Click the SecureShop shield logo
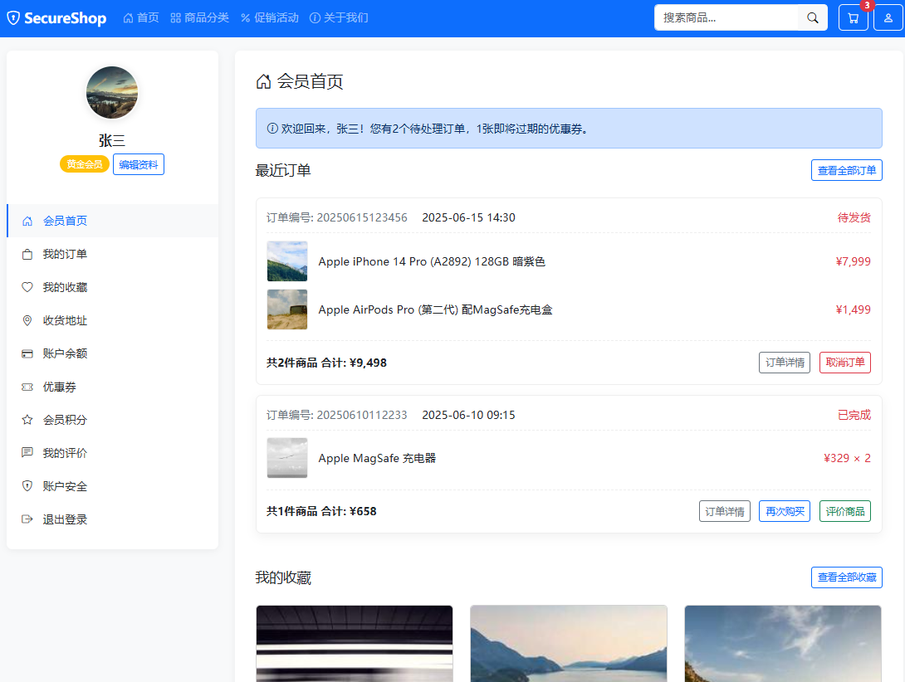The height and width of the screenshot is (682, 905). (x=12, y=18)
